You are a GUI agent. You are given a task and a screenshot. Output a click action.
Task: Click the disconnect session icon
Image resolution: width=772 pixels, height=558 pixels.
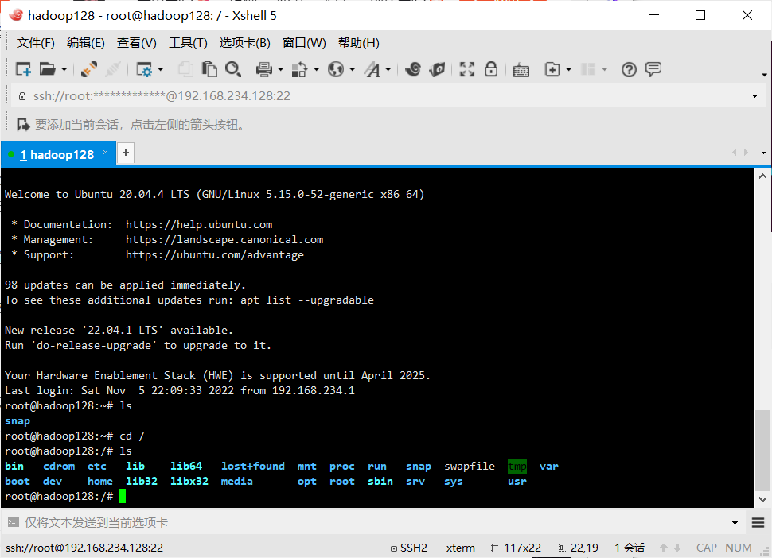point(89,69)
